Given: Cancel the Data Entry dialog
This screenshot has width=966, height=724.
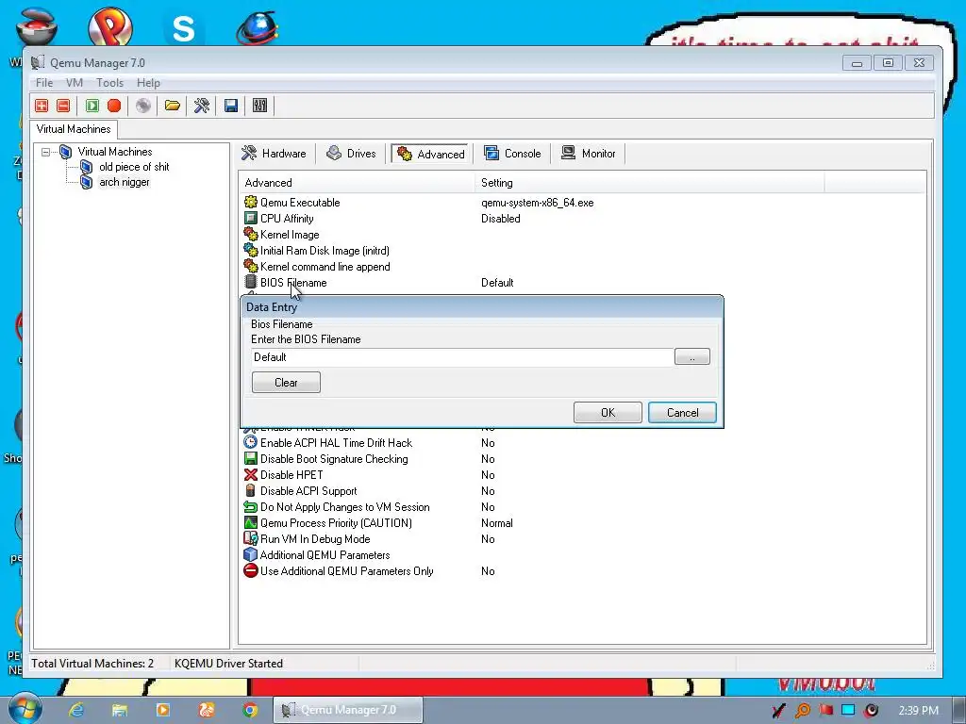Looking at the screenshot, I should pyautogui.click(x=682, y=413).
